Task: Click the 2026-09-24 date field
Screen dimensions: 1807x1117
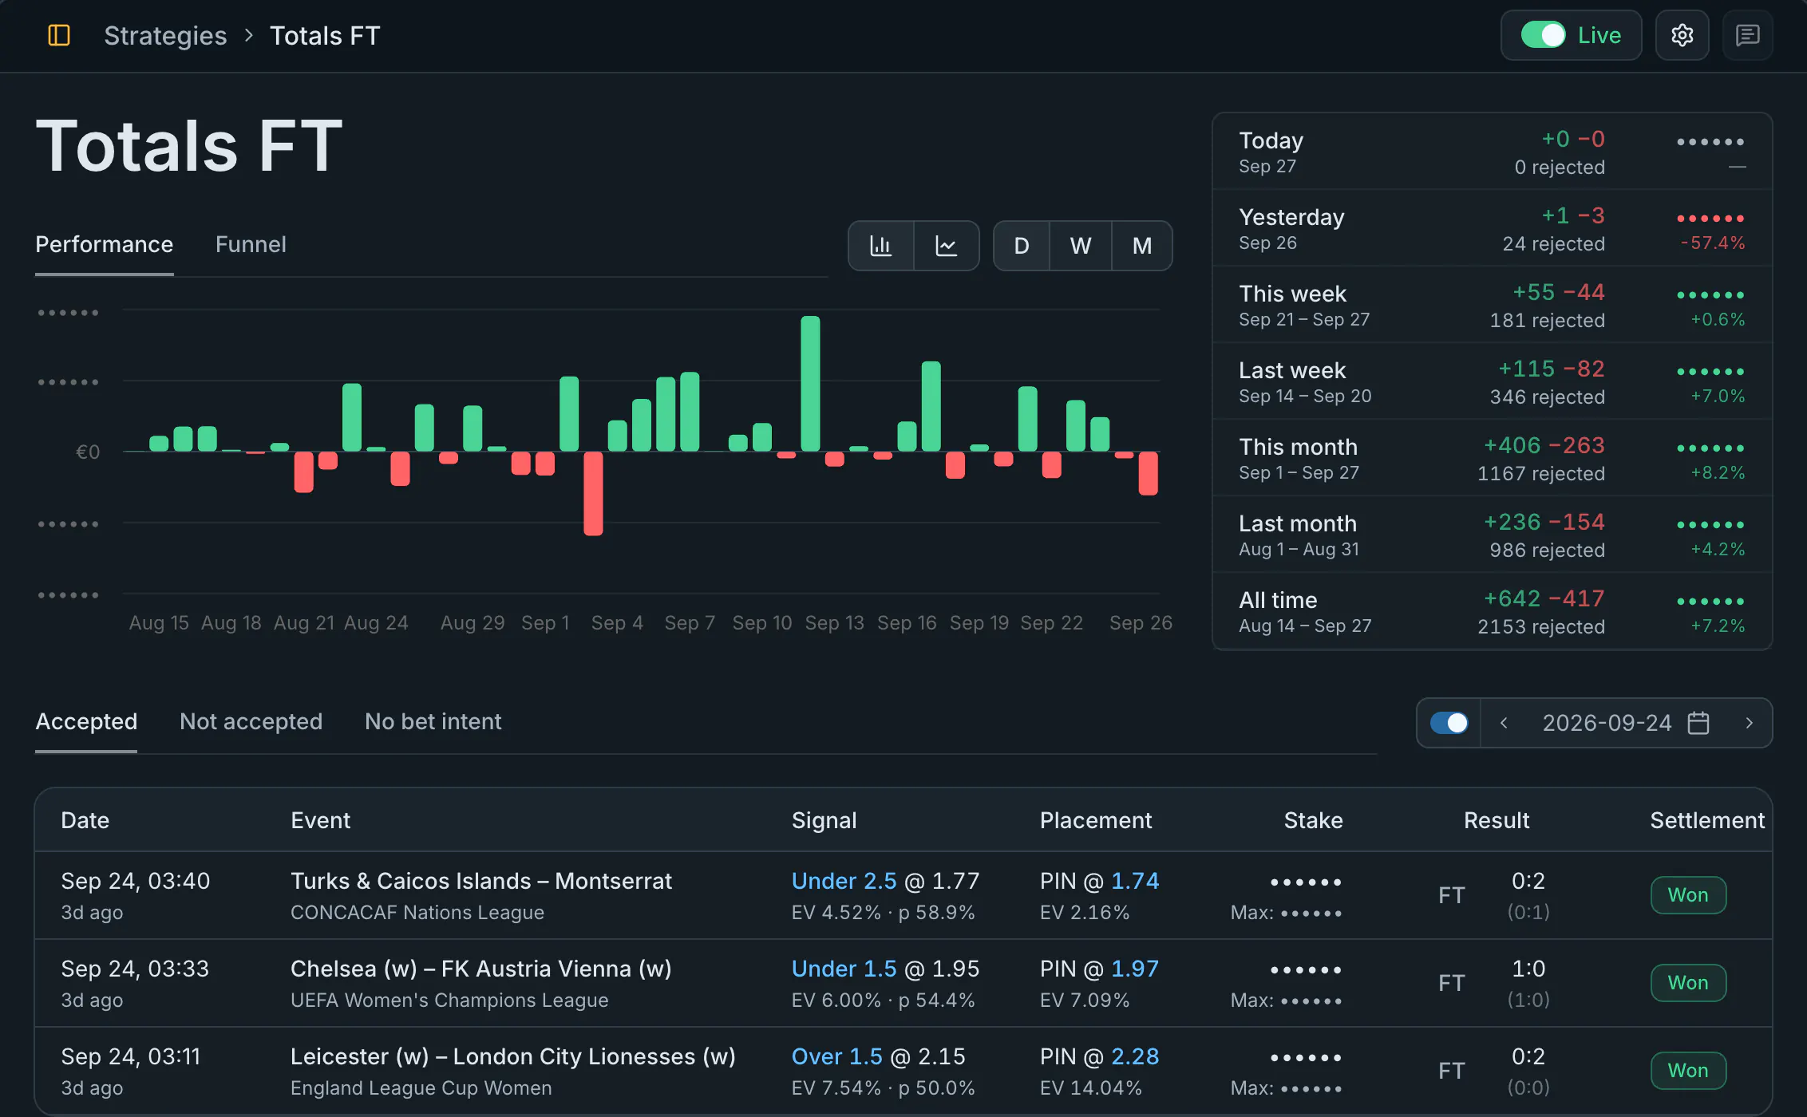Action: (x=1607, y=723)
